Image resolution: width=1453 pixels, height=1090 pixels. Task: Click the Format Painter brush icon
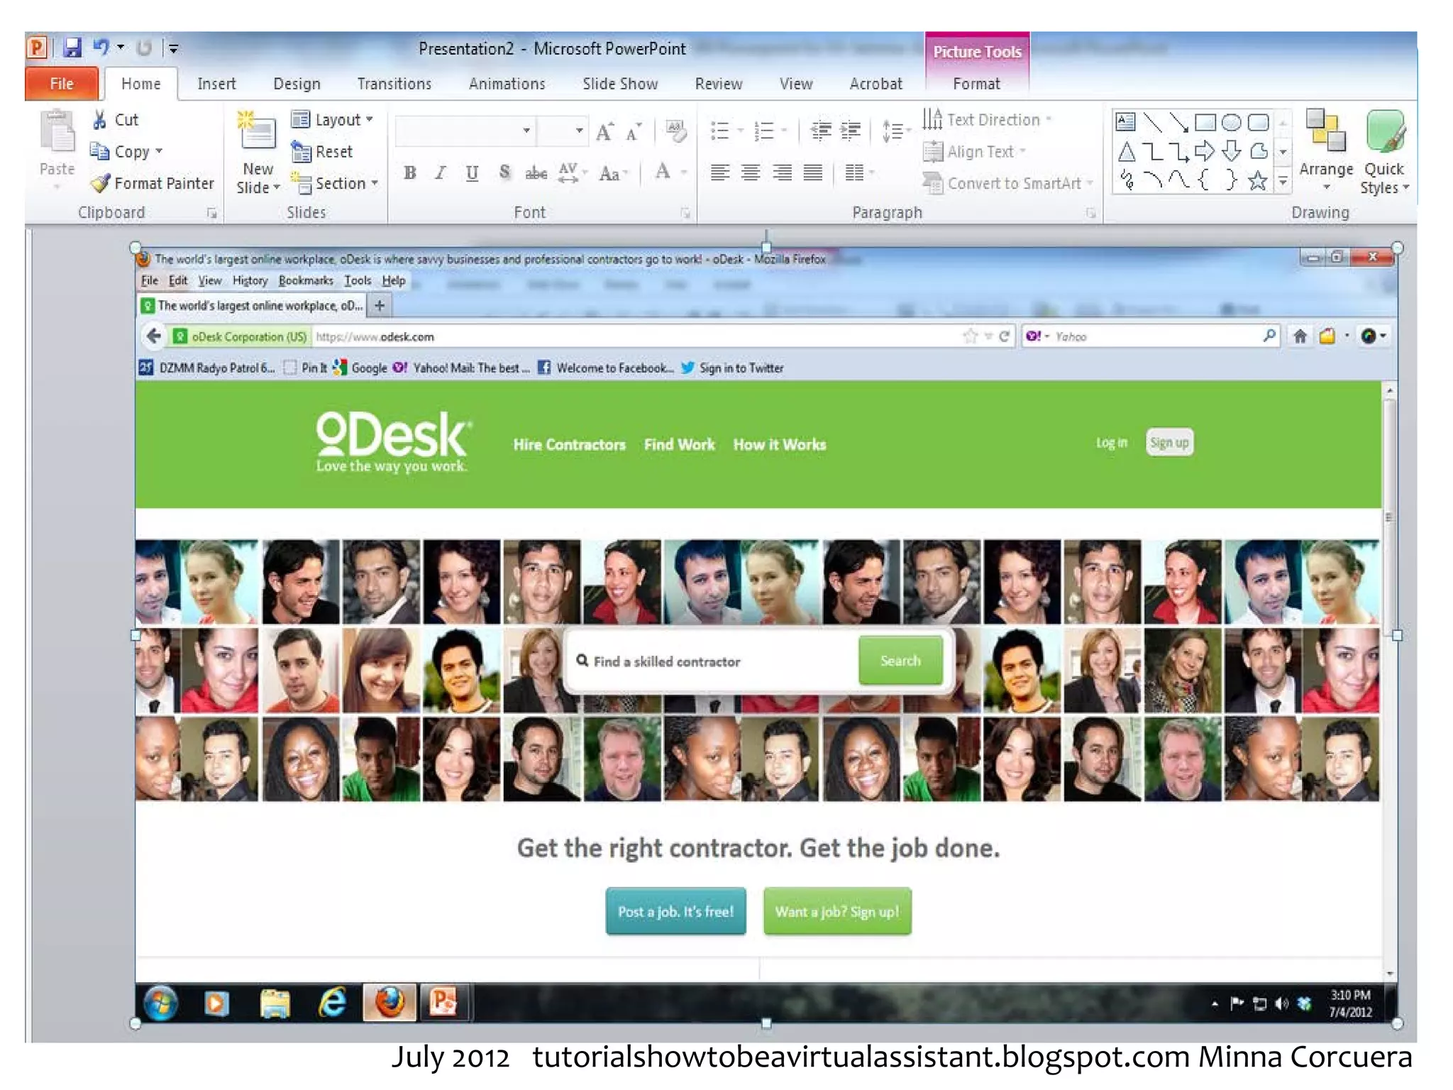pyautogui.click(x=101, y=183)
